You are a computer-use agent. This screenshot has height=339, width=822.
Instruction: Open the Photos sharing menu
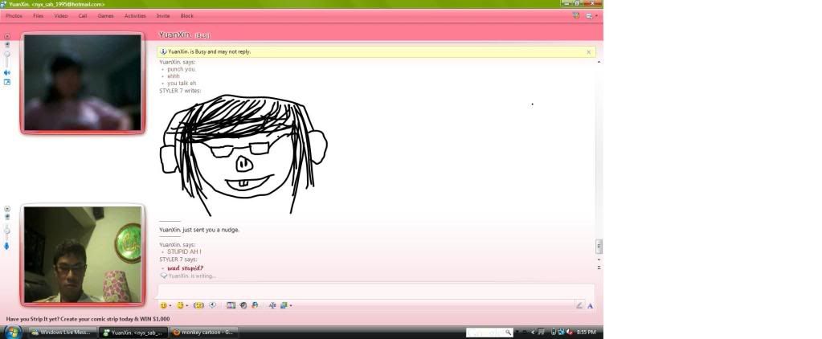14,16
